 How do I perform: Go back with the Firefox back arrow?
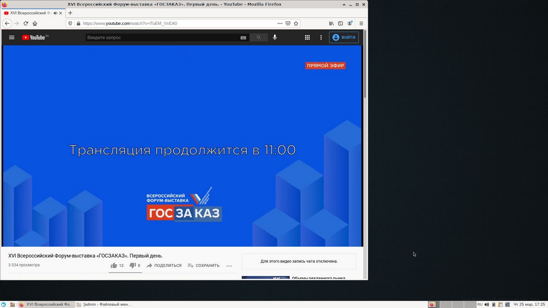click(x=7, y=23)
